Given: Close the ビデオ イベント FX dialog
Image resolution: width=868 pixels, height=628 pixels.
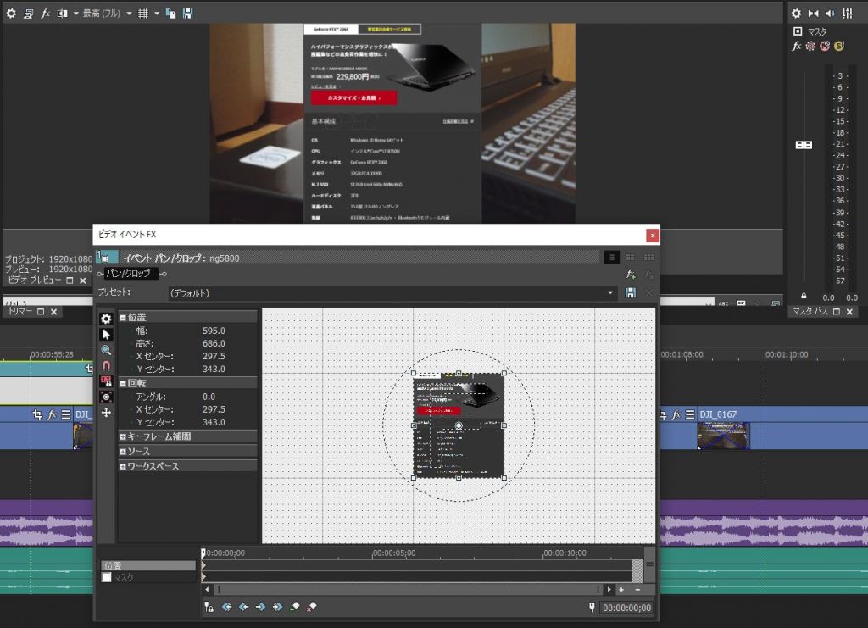Looking at the screenshot, I should pyautogui.click(x=653, y=235).
